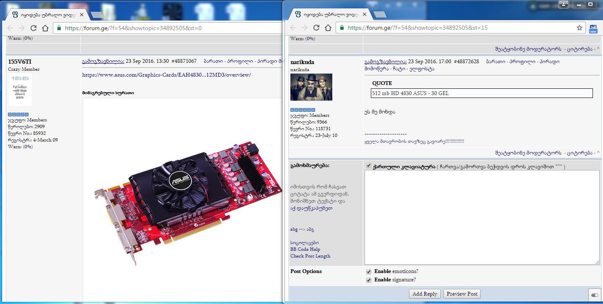The height and width of the screenshot is (304, 603).
Task: Click ციტირება in the footer above narikuda's post
Action: coord(580,49)
